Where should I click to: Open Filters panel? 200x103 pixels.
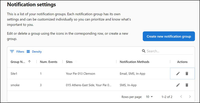point(17,51)
